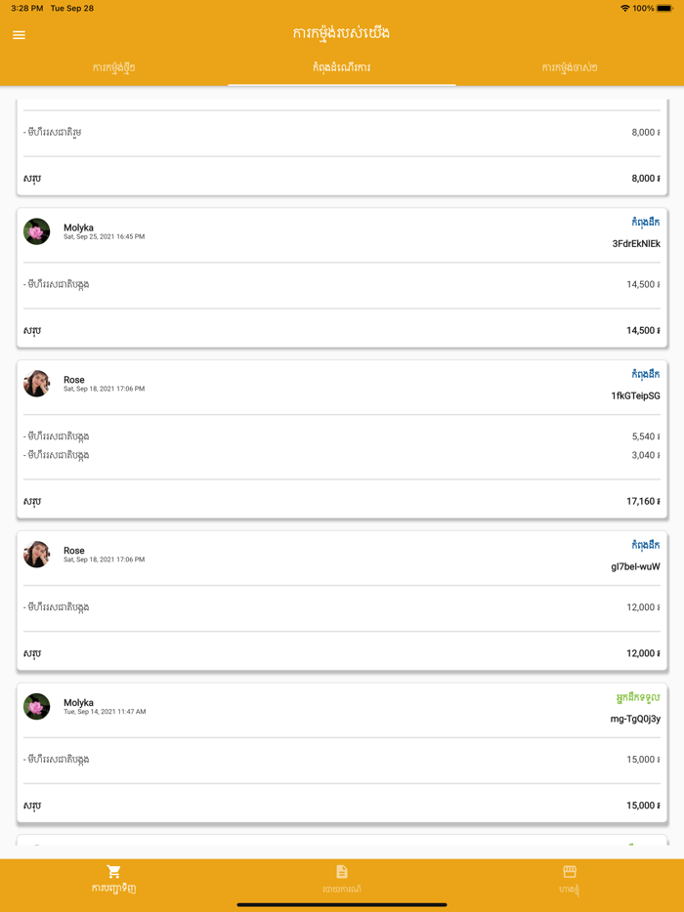Screen dimensions: 684x912
Task: Tap order code 3FdrEkNIEk
Action: point(636,244)
